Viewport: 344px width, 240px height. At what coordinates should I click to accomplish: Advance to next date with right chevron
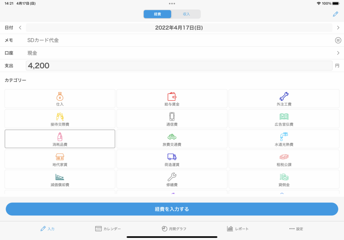pos(338,28)
